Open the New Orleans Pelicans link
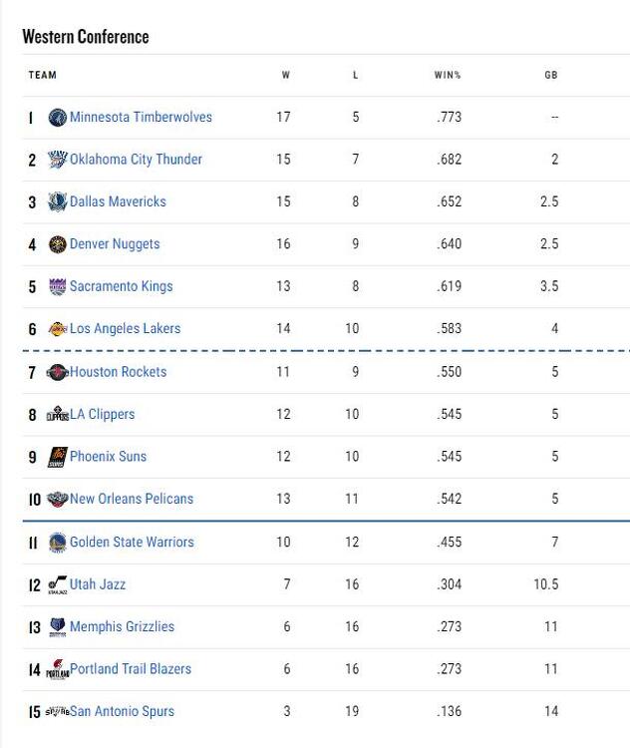 [132, 499]
